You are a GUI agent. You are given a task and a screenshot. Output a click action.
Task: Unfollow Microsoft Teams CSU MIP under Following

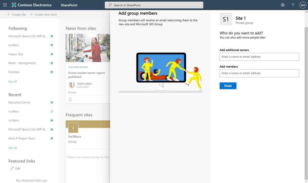[52, 36]
